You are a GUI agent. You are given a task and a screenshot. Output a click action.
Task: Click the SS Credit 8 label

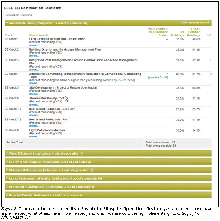tap(12, 130)
